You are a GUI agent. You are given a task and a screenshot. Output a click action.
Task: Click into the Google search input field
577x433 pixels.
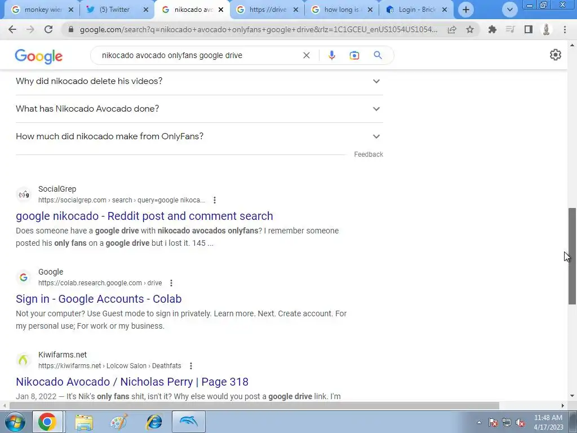pyautogui.click(x=199, y=55)
